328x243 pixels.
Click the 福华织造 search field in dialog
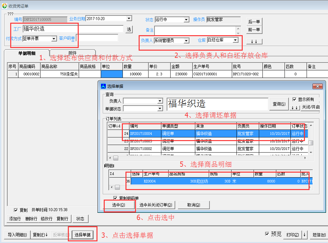[217, 104]
